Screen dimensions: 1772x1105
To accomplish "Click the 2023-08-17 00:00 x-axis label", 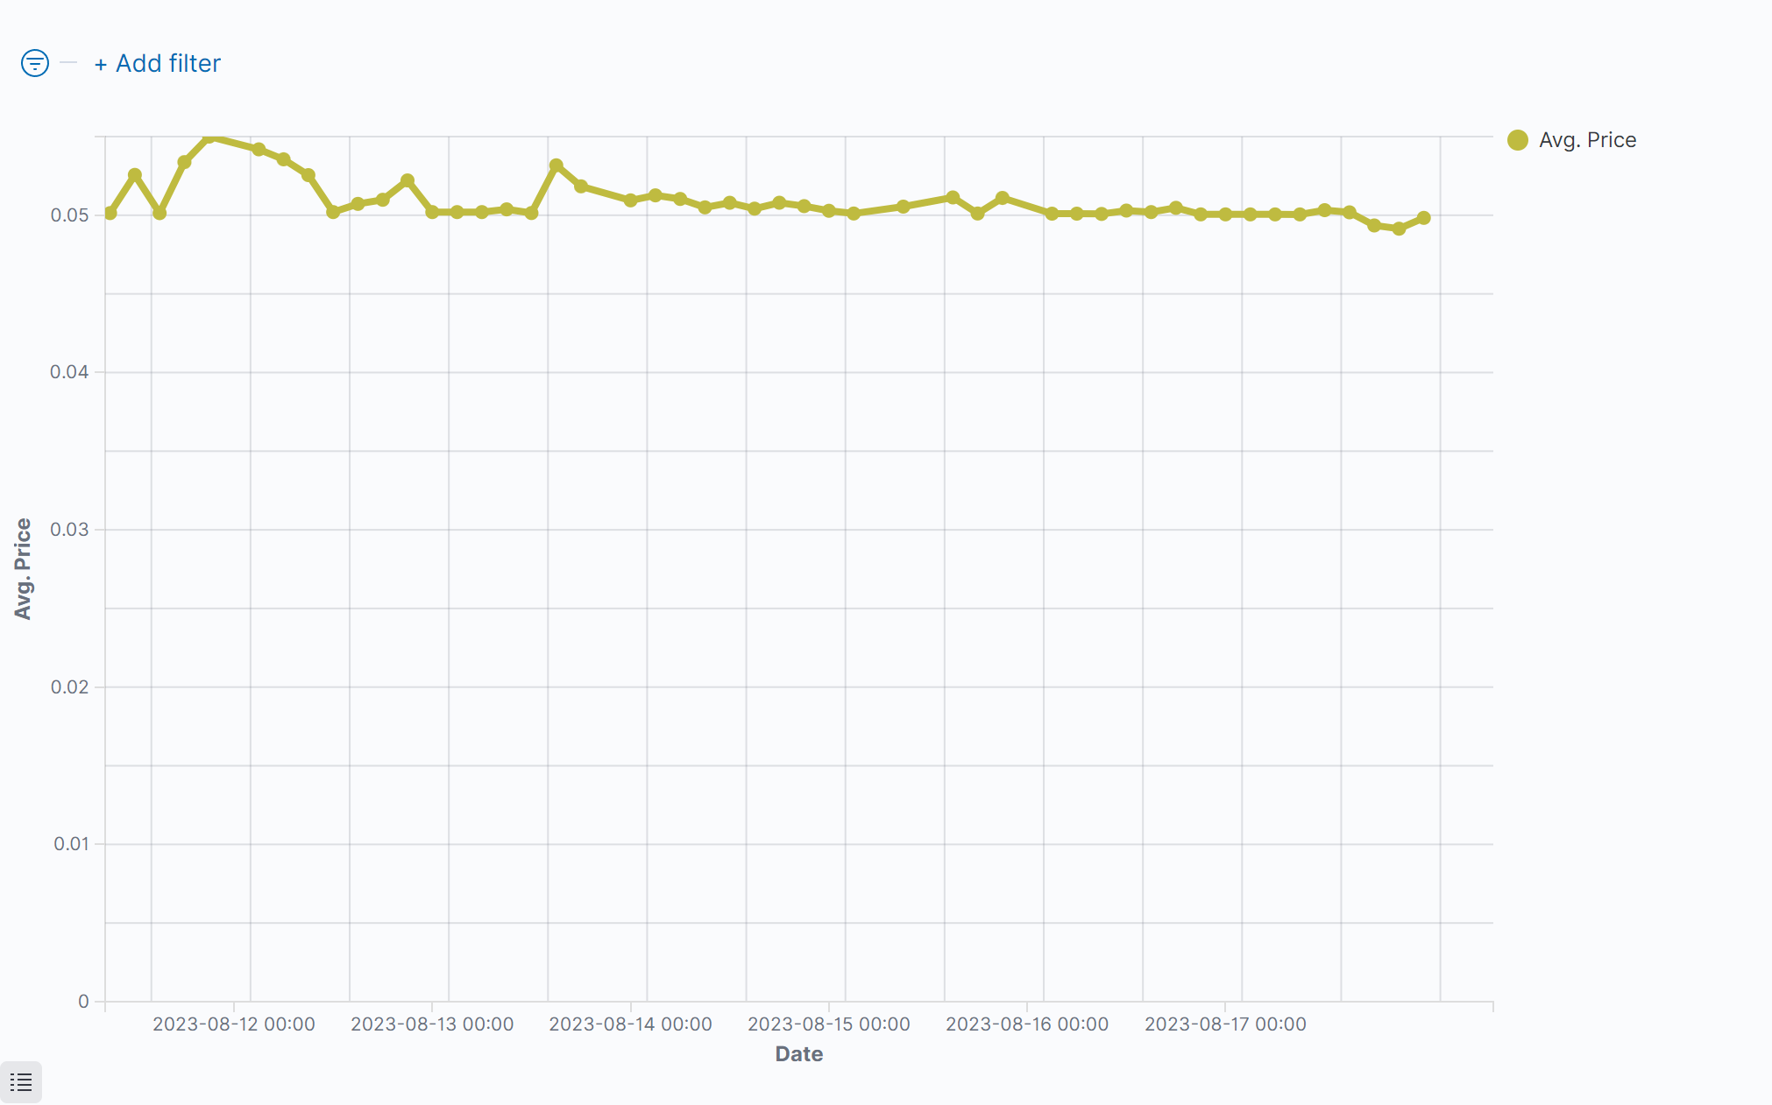I will click(x=1225, y=1024).
